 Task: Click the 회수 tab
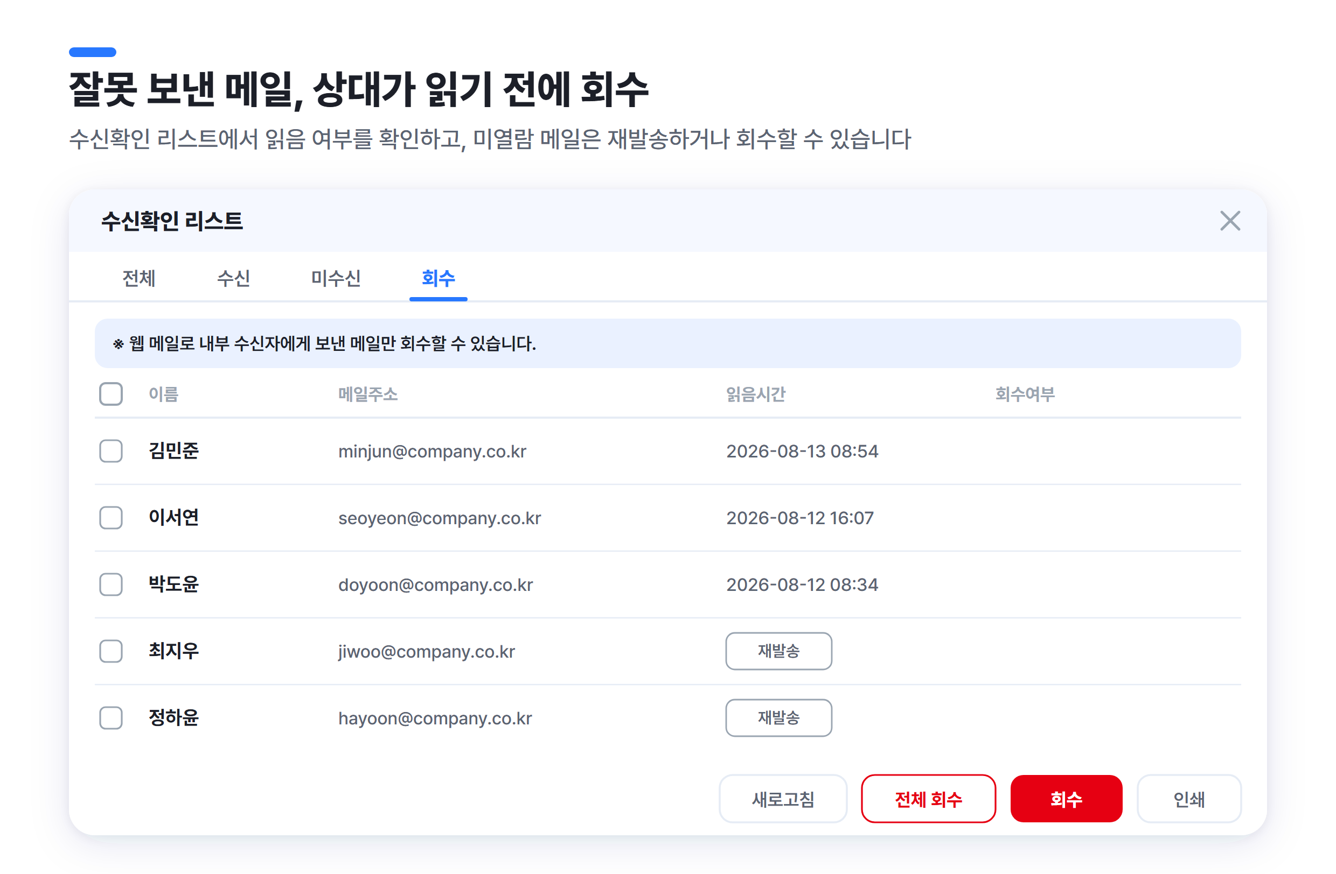click(x=438, y=278)
